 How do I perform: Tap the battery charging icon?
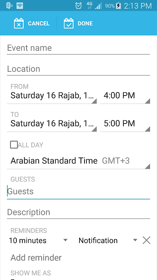pos(118,6)
